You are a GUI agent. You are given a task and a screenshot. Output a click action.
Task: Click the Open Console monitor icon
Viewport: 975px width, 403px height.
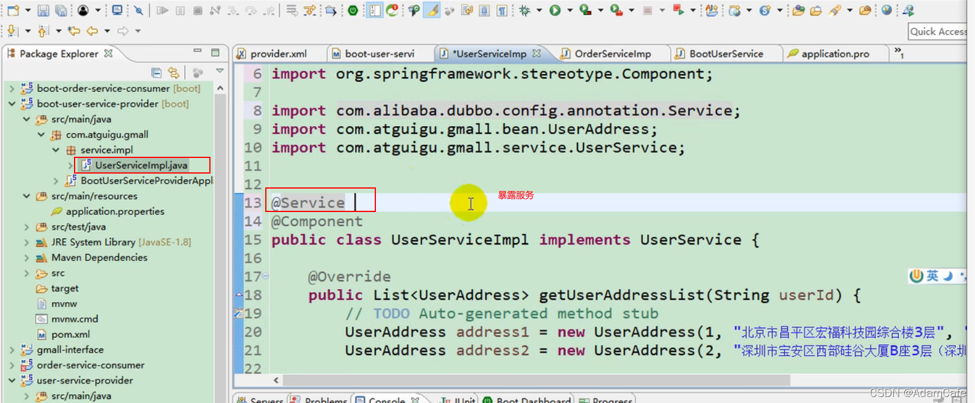(117, 10)
